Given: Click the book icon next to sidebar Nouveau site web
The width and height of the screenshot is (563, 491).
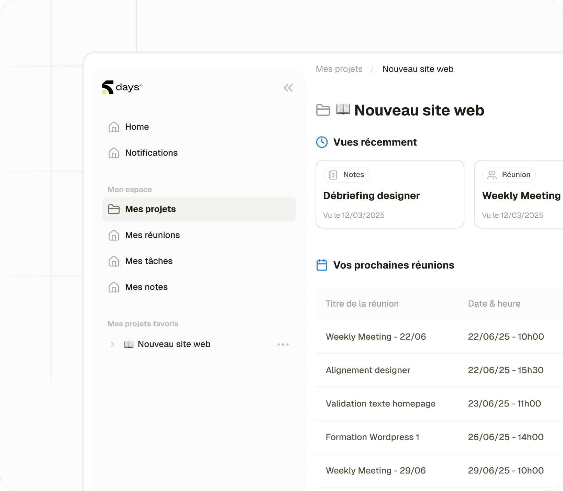Looking at the screenshot, I should (129, 344).
